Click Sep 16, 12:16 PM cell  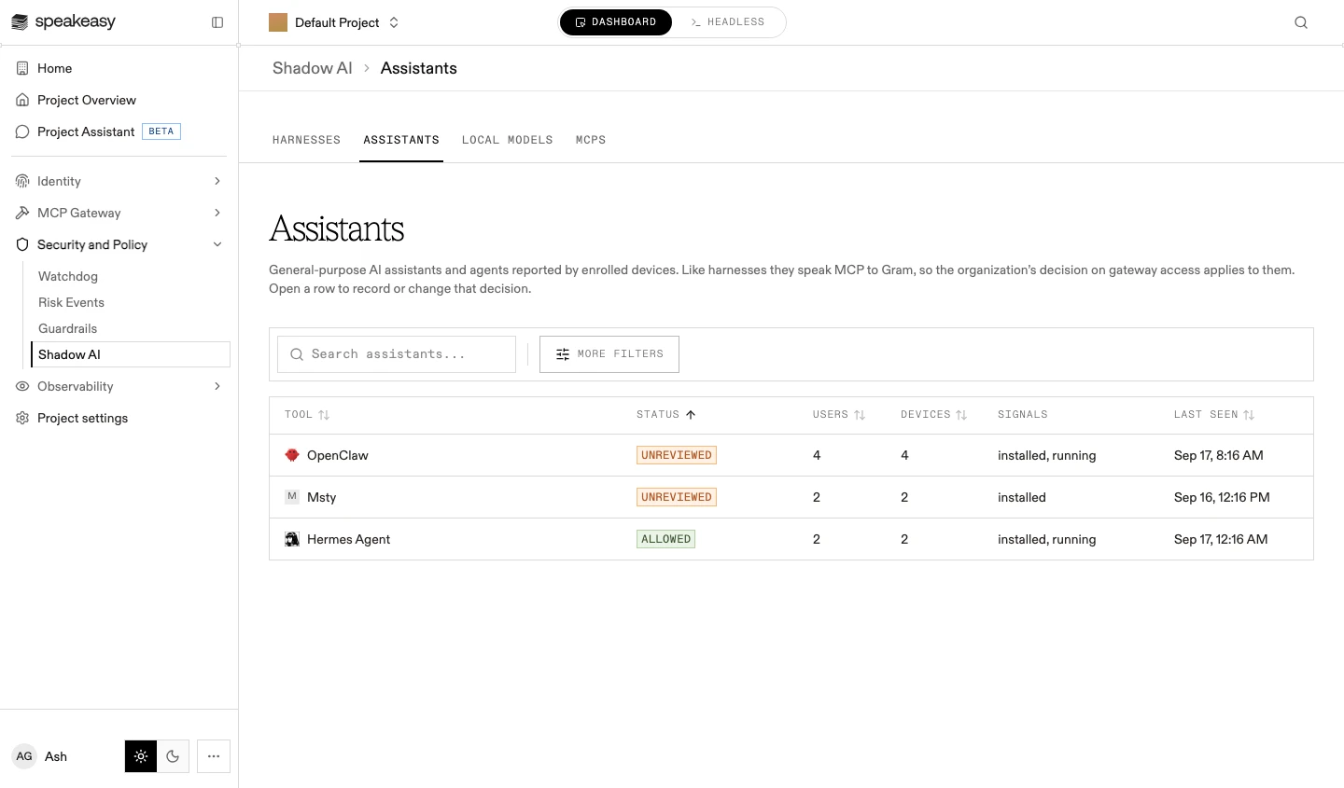pyautogui.click(x=1222, y=497)
